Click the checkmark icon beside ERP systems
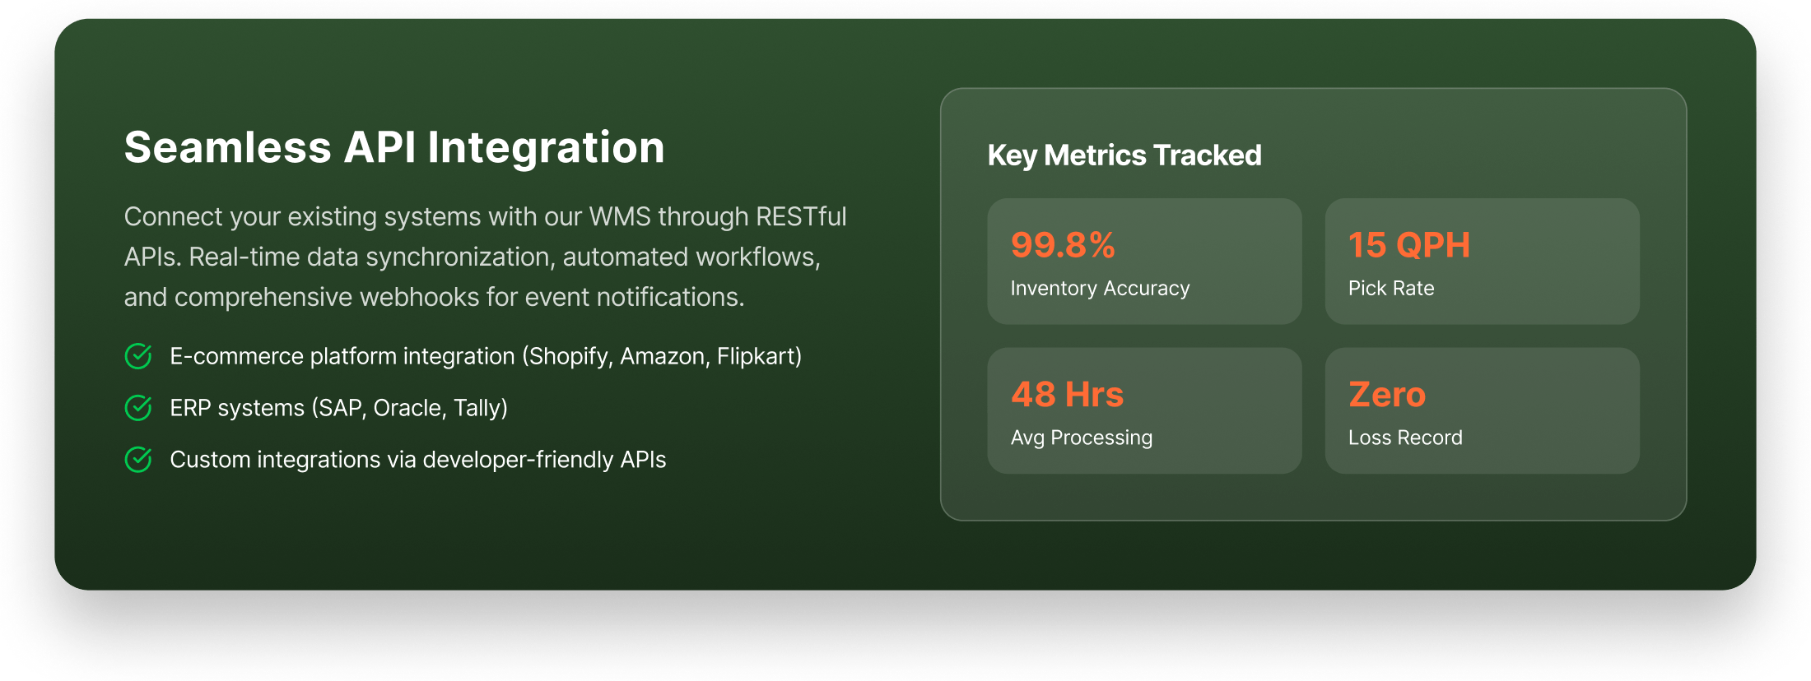The image size is (1811, 681). click(138, 408)
